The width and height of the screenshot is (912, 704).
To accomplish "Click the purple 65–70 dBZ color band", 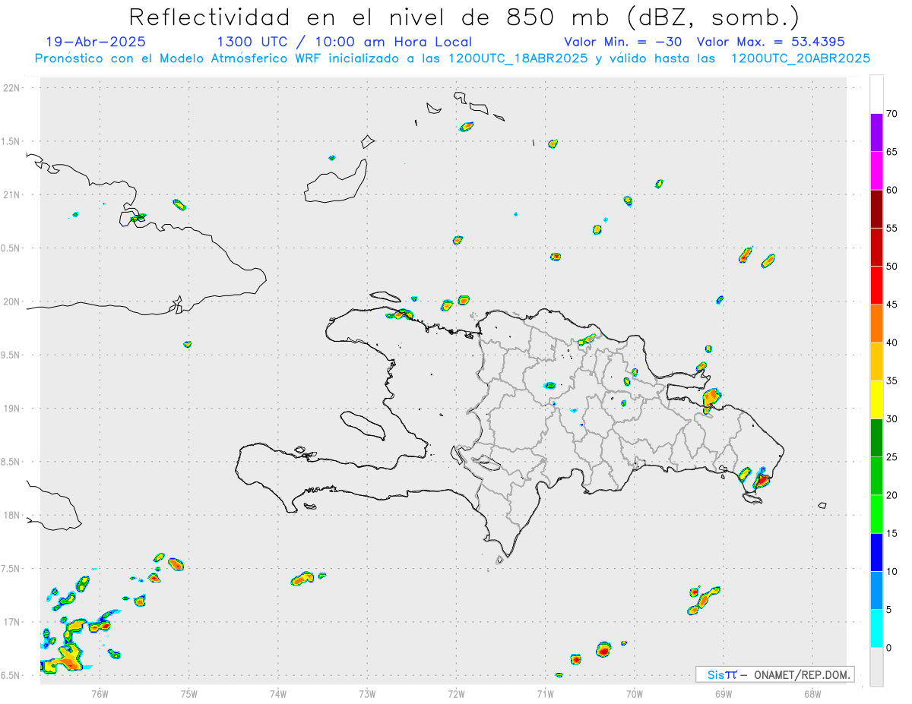I will [x=876, y=133].
